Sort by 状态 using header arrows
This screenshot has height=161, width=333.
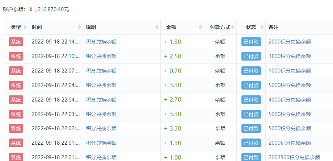pos(262,27)
